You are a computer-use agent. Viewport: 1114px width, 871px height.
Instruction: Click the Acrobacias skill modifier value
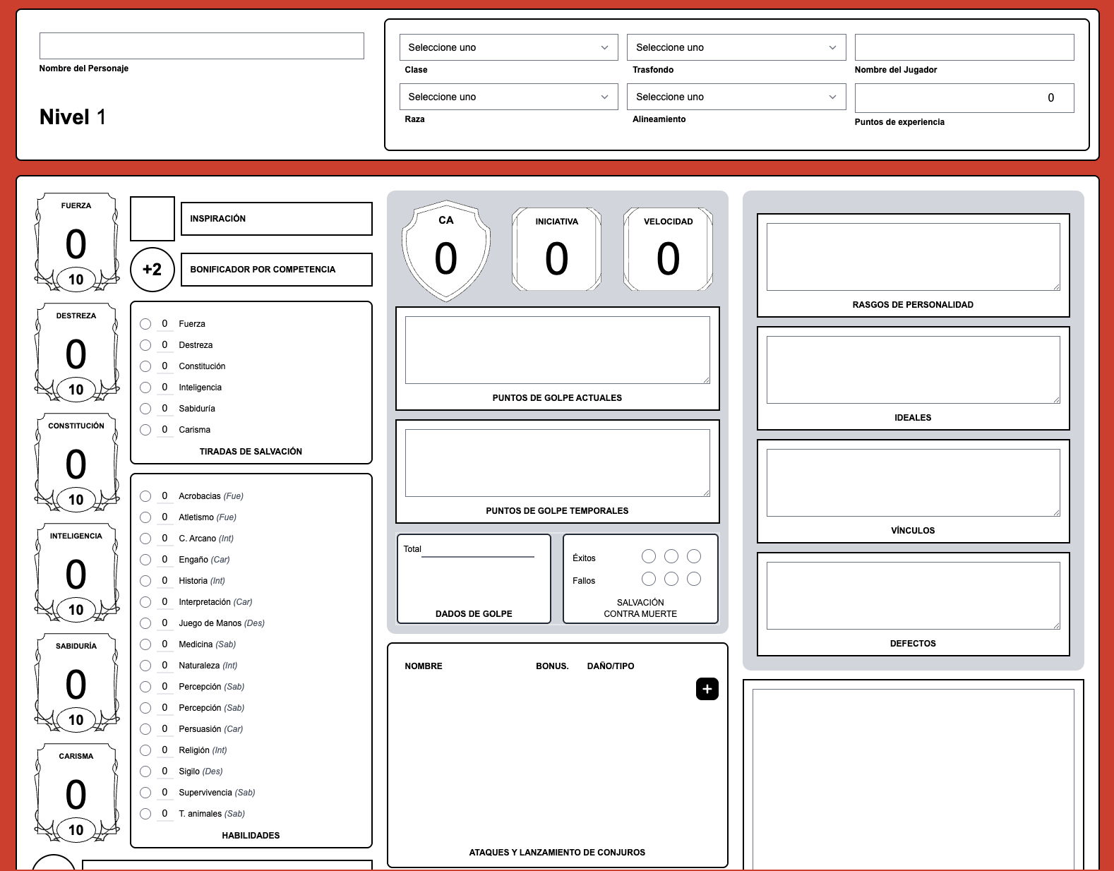tap(164, 496)
